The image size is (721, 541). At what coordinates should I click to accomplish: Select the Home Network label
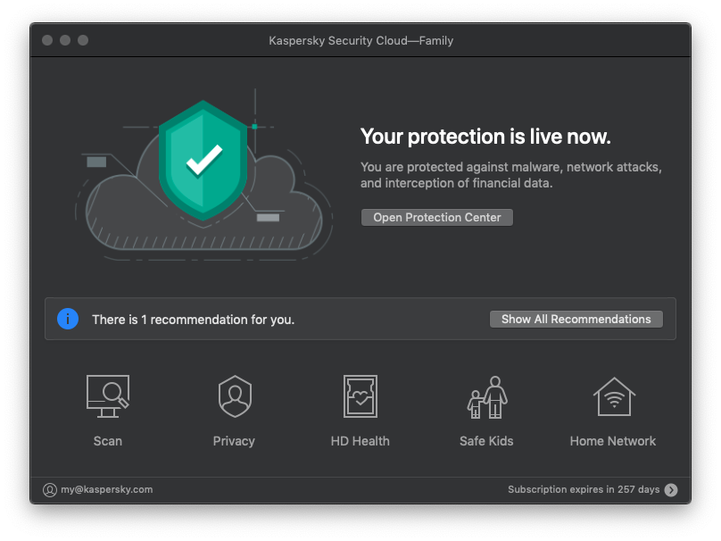tap(612, 441)
